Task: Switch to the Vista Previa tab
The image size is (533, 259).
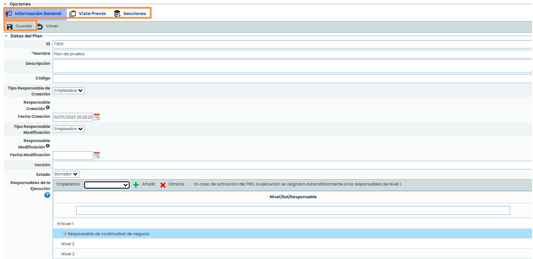Action: (88, 14)
